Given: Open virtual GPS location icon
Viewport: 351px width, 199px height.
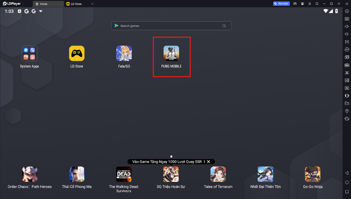Looking at the screenshot, I should (x=347, y=111).
